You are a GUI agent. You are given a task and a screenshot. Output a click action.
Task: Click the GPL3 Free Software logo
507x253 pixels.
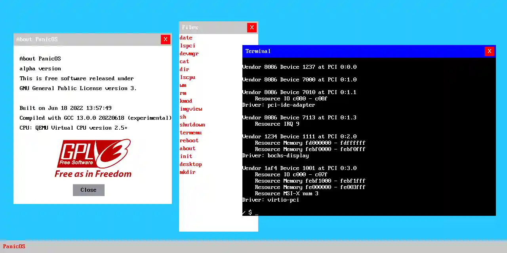tap(93, 158)
